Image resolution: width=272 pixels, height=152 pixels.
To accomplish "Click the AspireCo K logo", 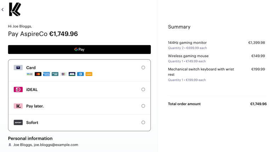I will pos(15,10).
